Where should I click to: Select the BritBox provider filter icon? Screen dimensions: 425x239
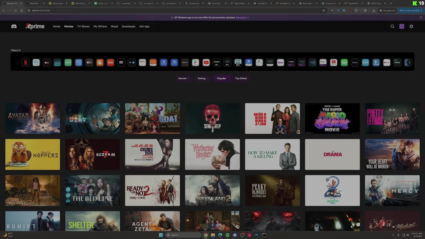click(238, 62)
